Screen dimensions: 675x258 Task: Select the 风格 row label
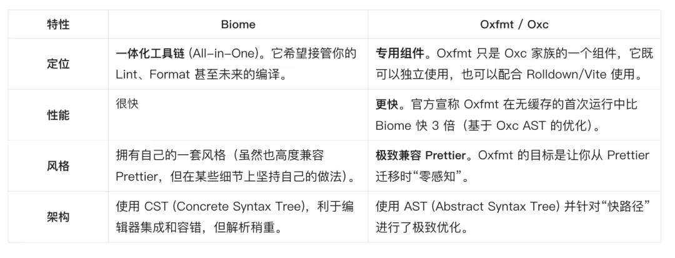pos(58,166)
